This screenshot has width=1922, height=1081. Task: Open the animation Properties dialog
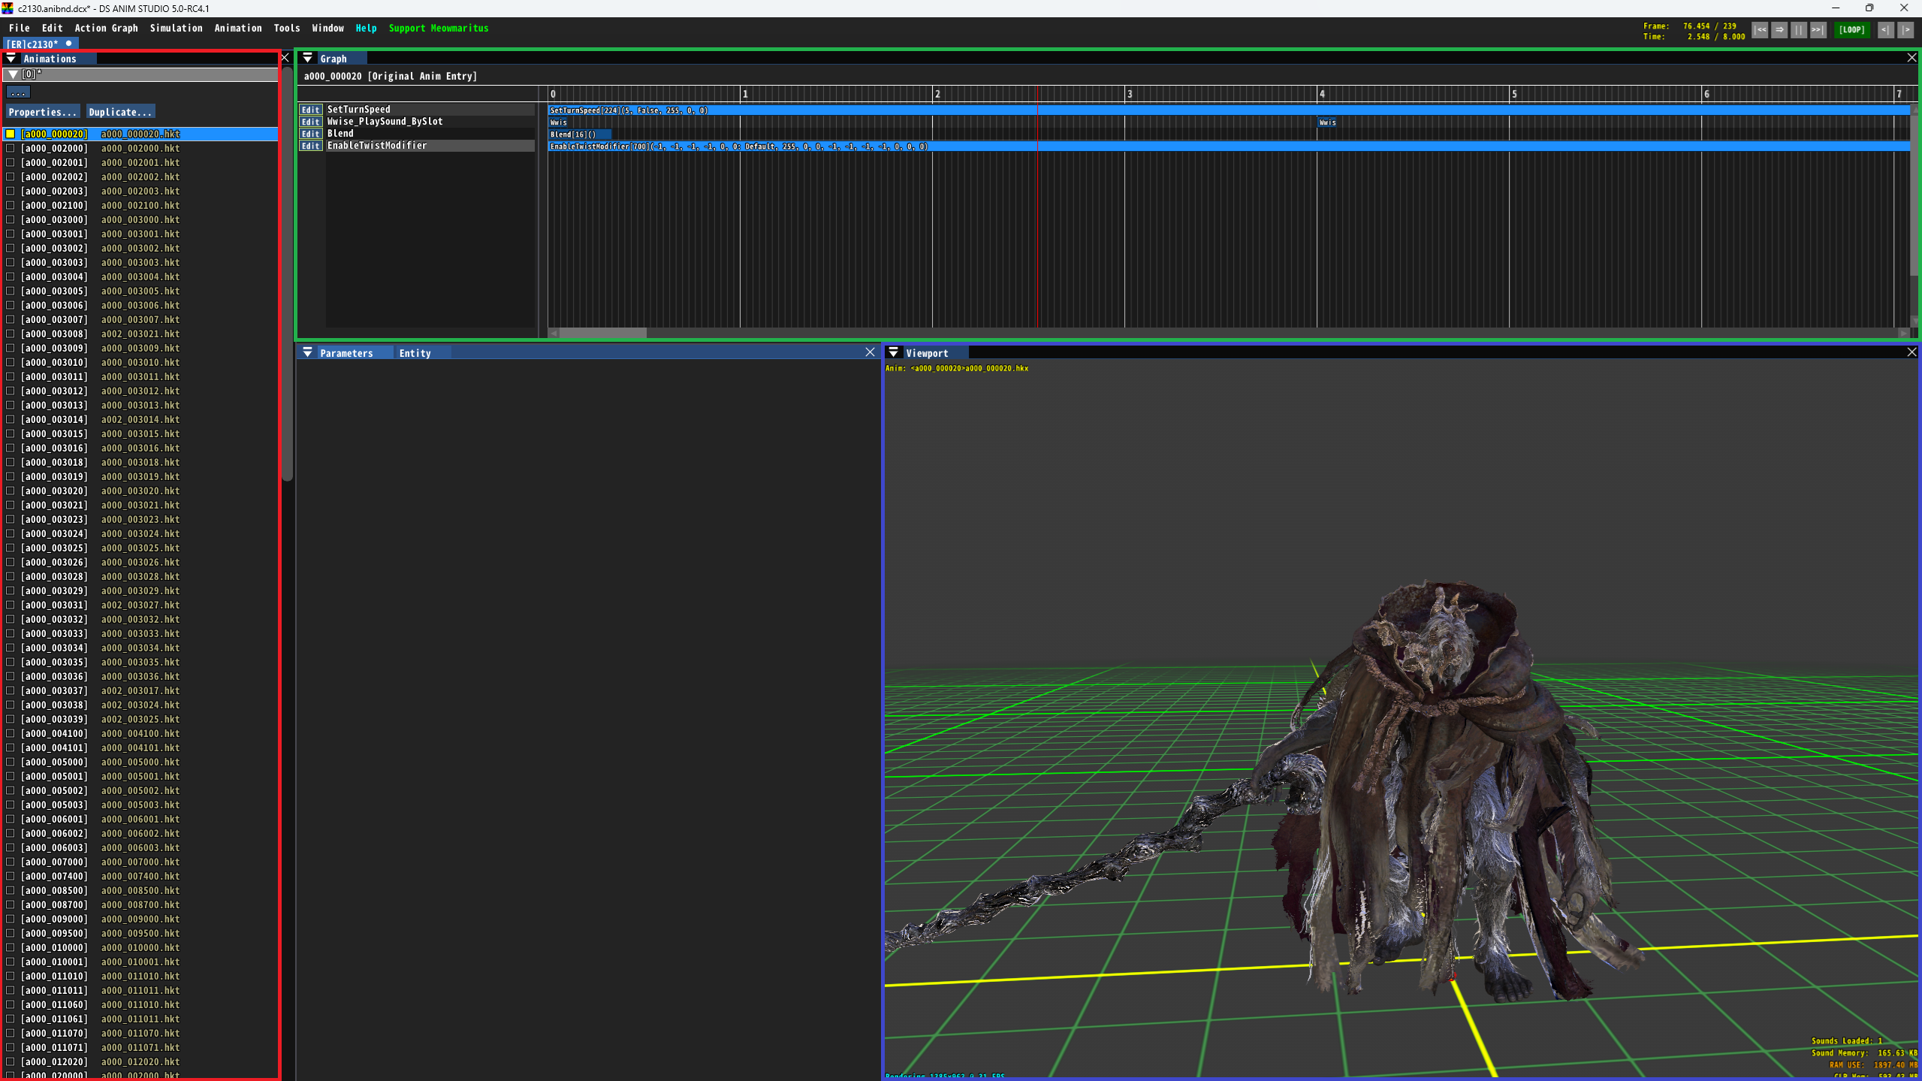pos(42,112)
